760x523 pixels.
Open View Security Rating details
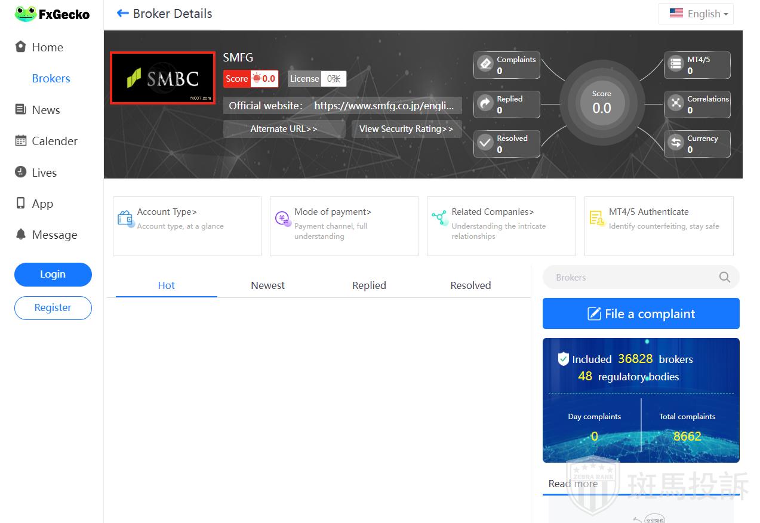[406, 129]
